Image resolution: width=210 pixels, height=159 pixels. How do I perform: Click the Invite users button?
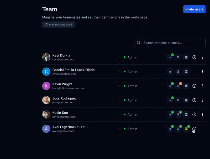(194, 9)
